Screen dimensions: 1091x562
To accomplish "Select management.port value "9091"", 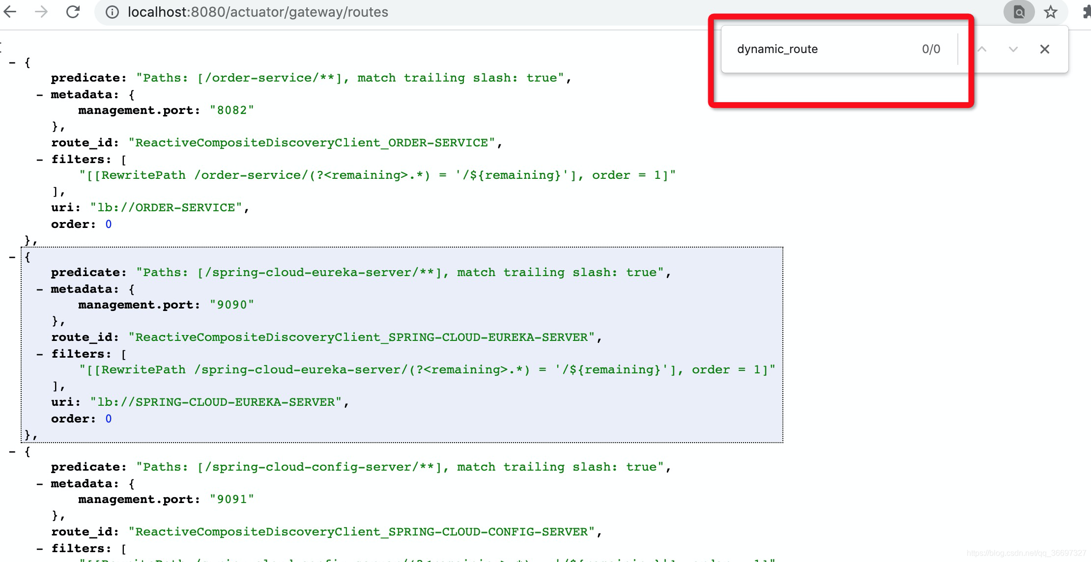I will click(232, 500).
